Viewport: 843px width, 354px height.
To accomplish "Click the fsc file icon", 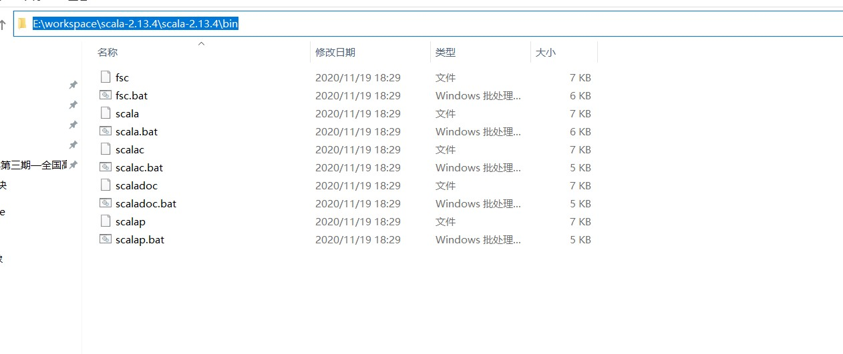I will tap(105, 77).
